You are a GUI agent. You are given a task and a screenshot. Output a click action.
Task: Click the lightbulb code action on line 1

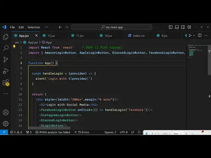point(14,47)
